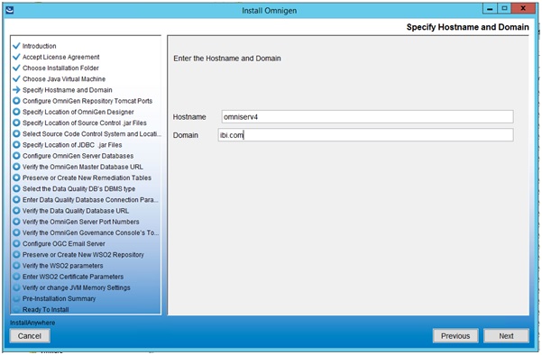Click the Configure OGC Email Server text

pos(64,244)
